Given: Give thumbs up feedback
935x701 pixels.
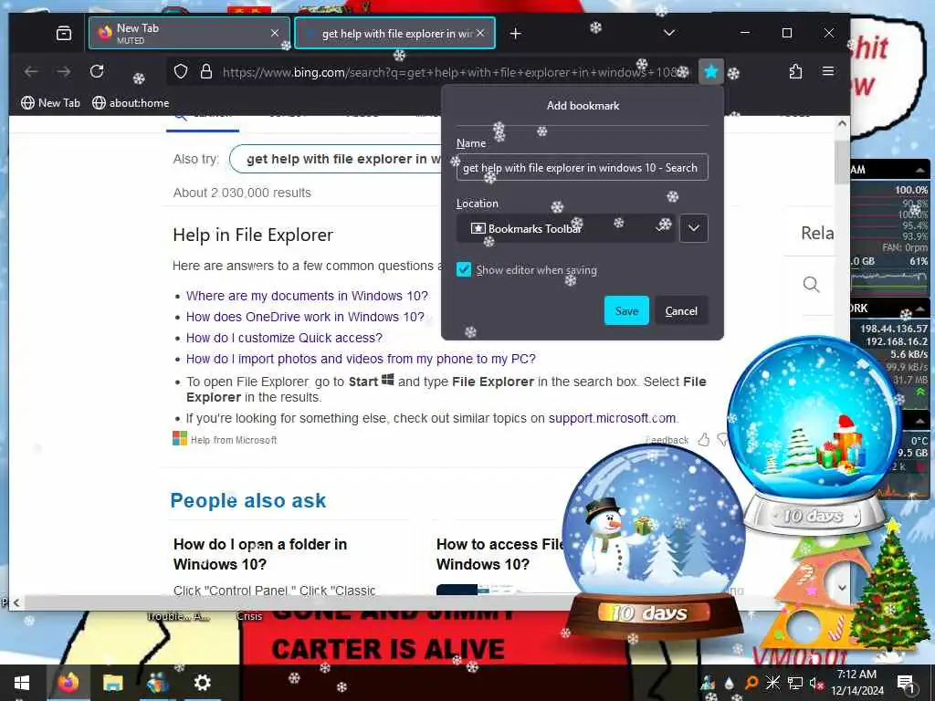Looking at the screenshot, I should 704,440.
